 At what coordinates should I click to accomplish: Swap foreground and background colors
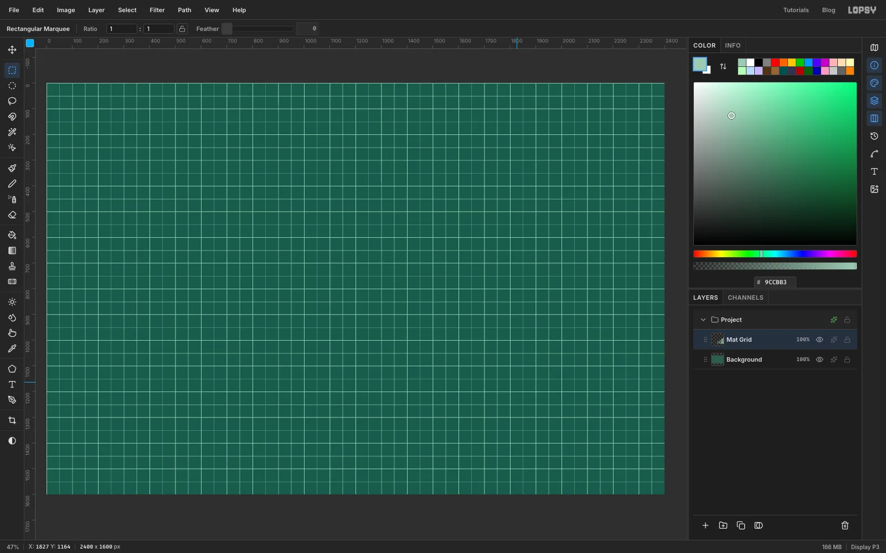pyautogui.click(x=723, y=66)
